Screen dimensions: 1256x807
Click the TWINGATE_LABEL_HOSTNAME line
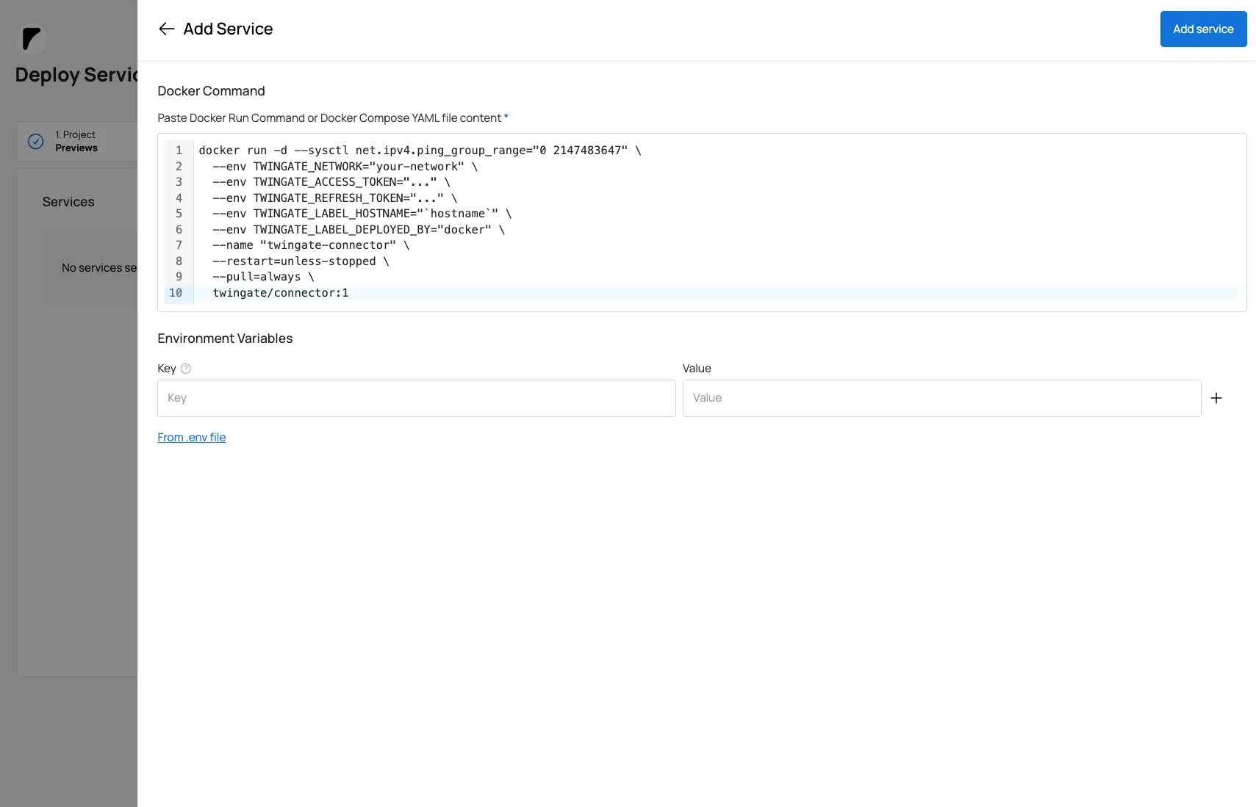362,214
